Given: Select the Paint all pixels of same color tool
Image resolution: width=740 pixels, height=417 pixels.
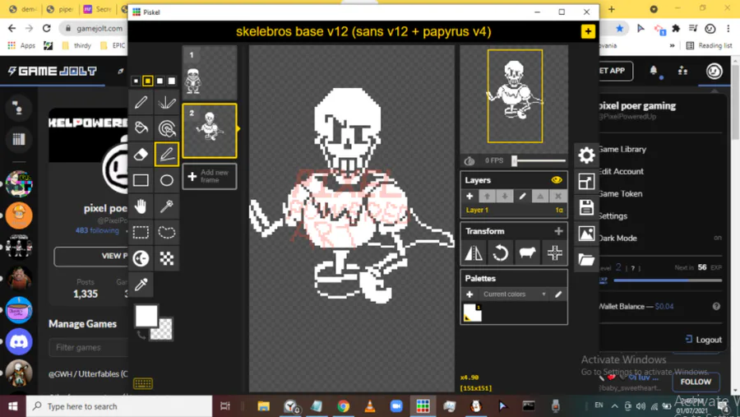Looking at the screenshot, I should point(167,128).
